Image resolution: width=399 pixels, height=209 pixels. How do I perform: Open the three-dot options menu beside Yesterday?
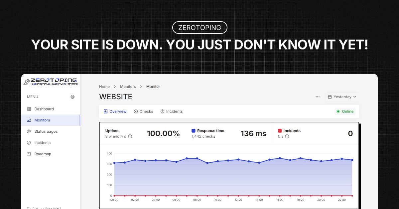(x=318, y=97)
